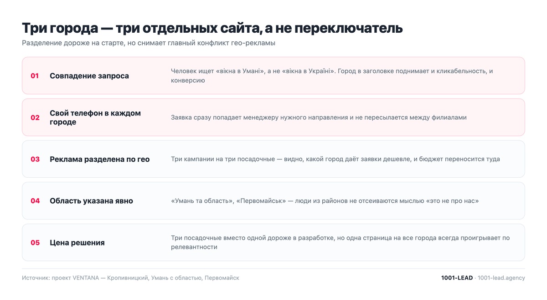547x300 pixels.
Task: Click the subtitle «Разделение дороже на старте»
Action: (x=149, y=43)
